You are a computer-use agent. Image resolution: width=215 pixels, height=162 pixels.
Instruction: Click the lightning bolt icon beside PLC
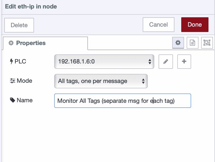pyautogui.click(x=12, y=61)
